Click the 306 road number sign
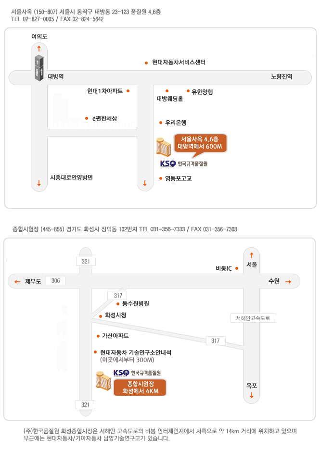 tap(56, 281)
